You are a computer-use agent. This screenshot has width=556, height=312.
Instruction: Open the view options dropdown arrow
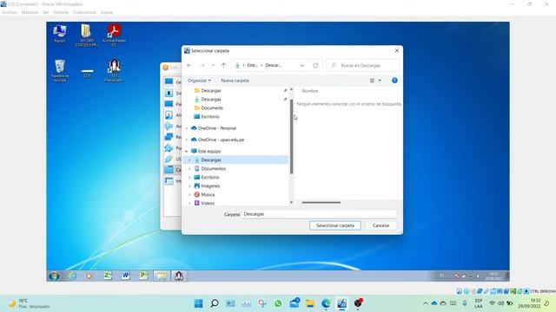pyautogui.click(x=380, y=81)
